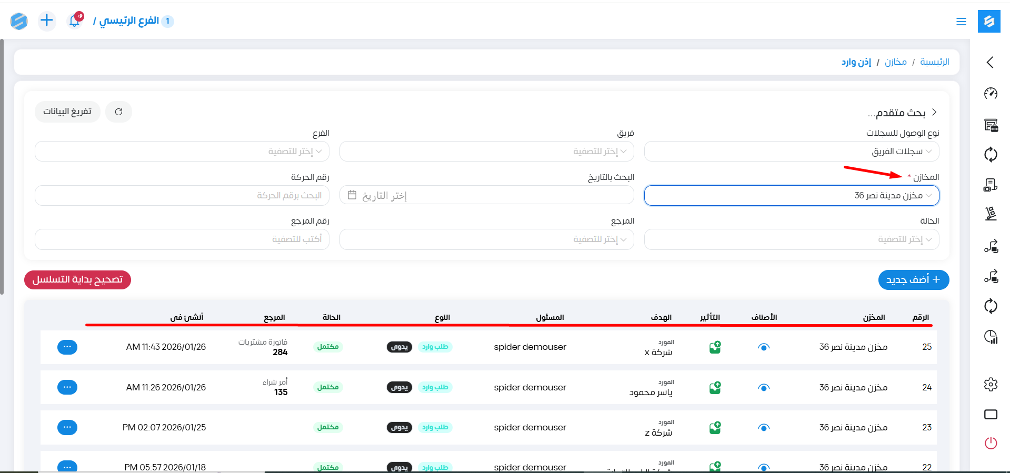The height and width of the screenshot is (473, 1010).
Task: Click the refresh icon button beside clear data
Action: [118, 112]
